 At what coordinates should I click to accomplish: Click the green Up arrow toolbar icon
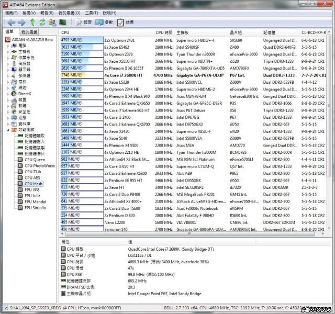click(x=32, y=22)
